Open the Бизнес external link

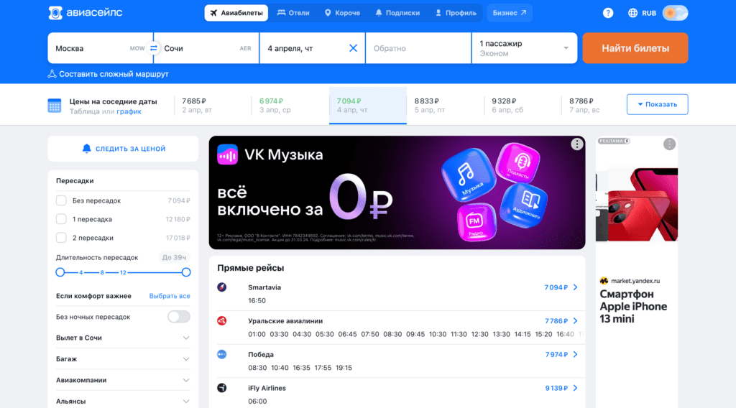510,13
